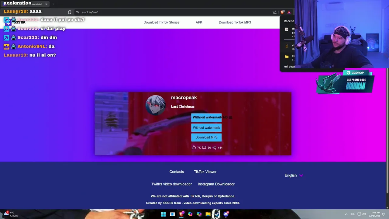Screen dimensions: 389x219
Task: Click the Without watermark HD button
Action: tap(206, 117)
